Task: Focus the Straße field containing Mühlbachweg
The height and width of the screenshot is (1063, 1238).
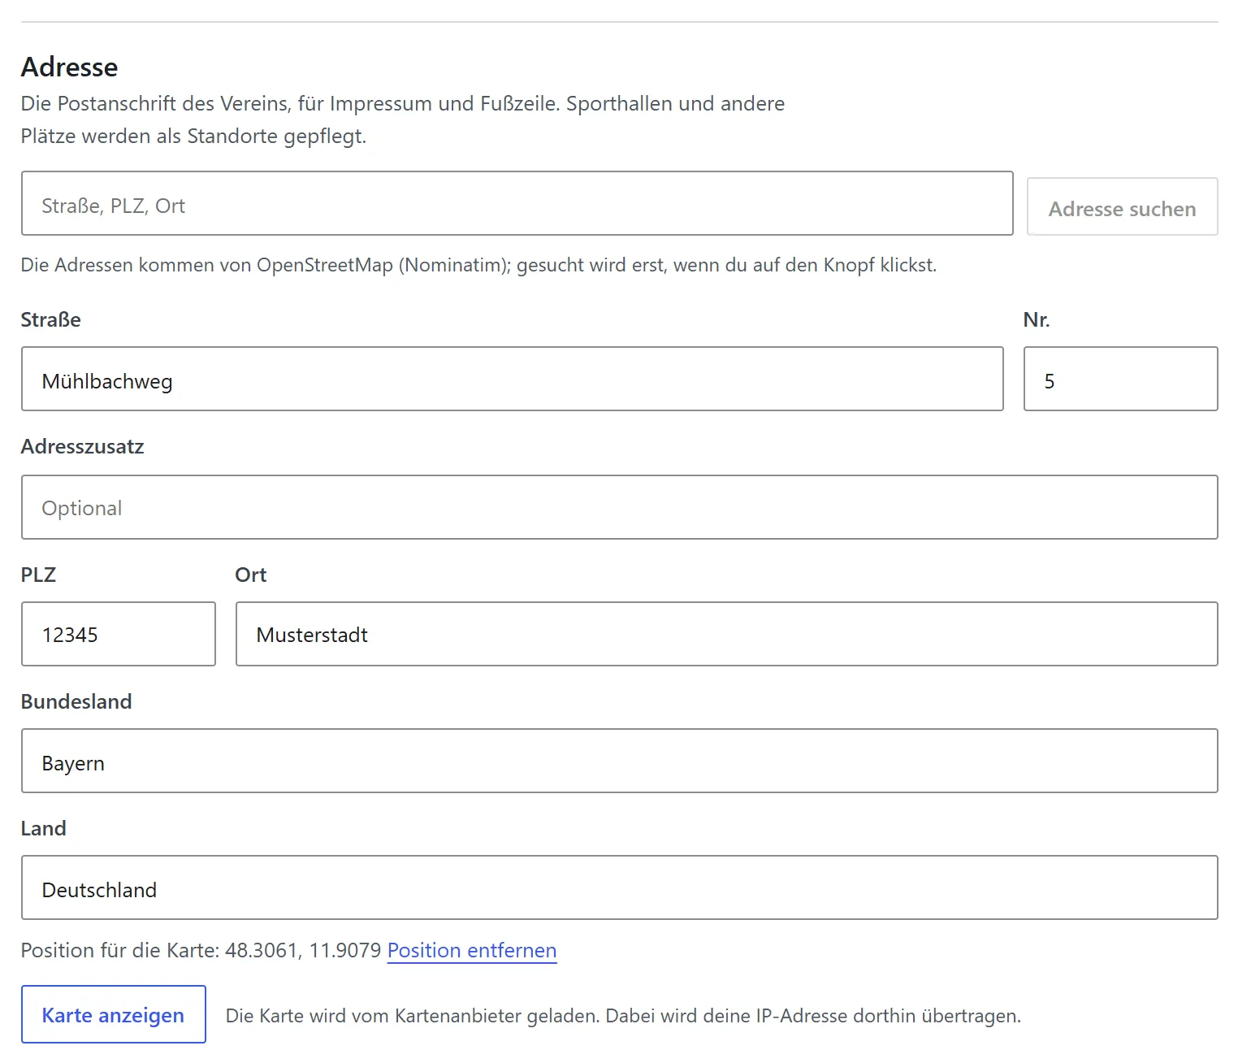Action: click(512, 379)
